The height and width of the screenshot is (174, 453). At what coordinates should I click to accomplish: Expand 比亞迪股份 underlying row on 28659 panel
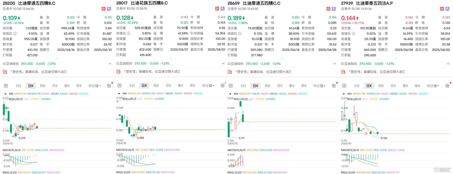[335, 64]
